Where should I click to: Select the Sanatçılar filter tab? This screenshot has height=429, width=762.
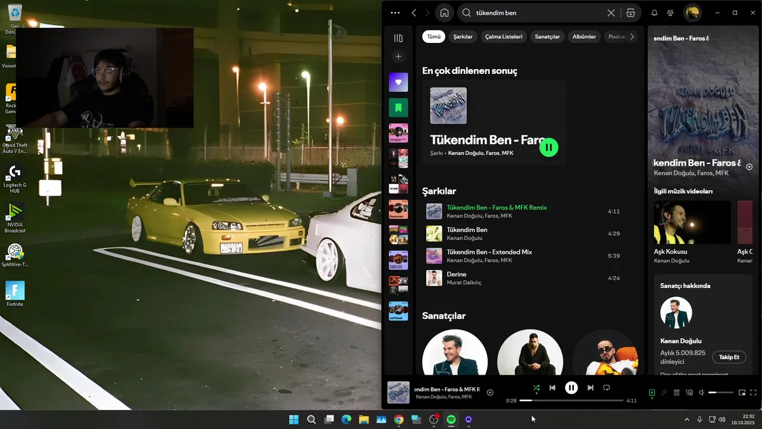547,36
